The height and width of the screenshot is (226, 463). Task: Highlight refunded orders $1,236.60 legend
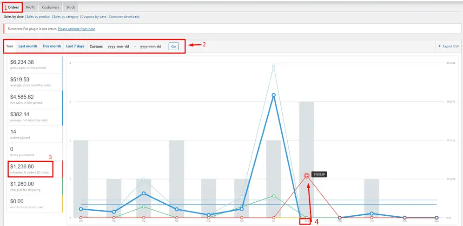[x=35, y=169]
